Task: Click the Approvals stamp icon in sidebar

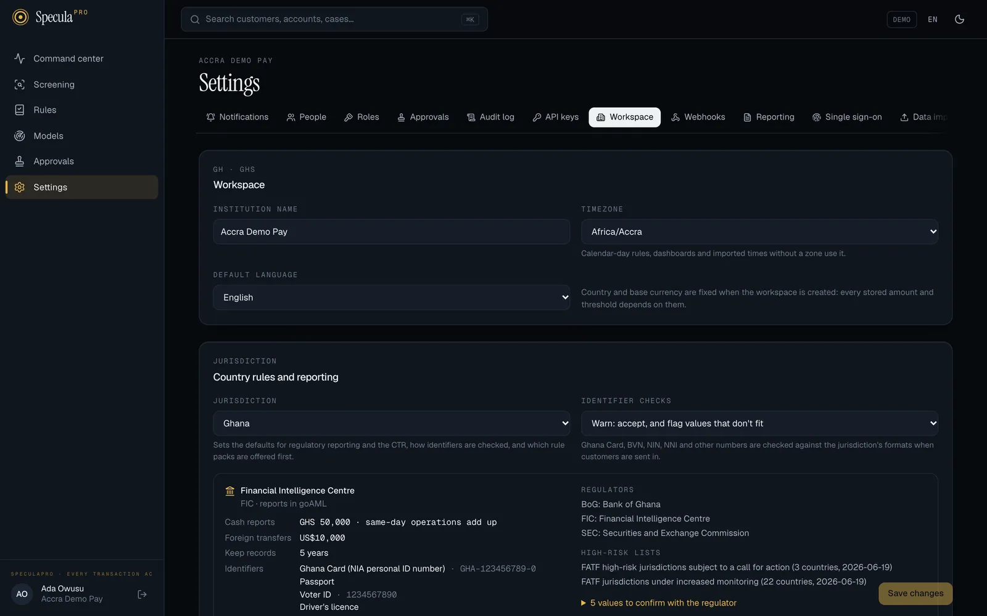Action: [x=20, y=161]
